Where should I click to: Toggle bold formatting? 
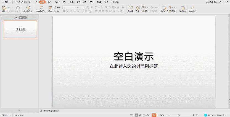tap(64, 11)
